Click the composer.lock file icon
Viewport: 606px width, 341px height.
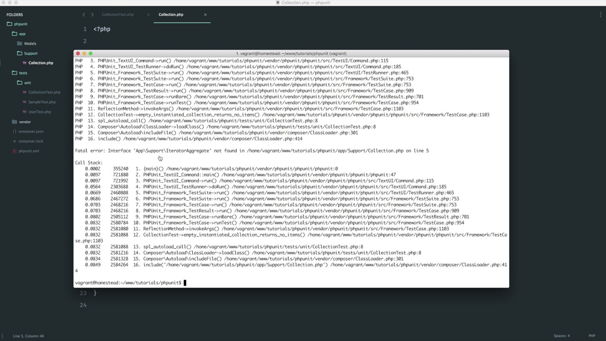coord(14,141)
